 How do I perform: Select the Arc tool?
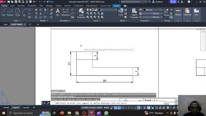[x=24, y=12]
